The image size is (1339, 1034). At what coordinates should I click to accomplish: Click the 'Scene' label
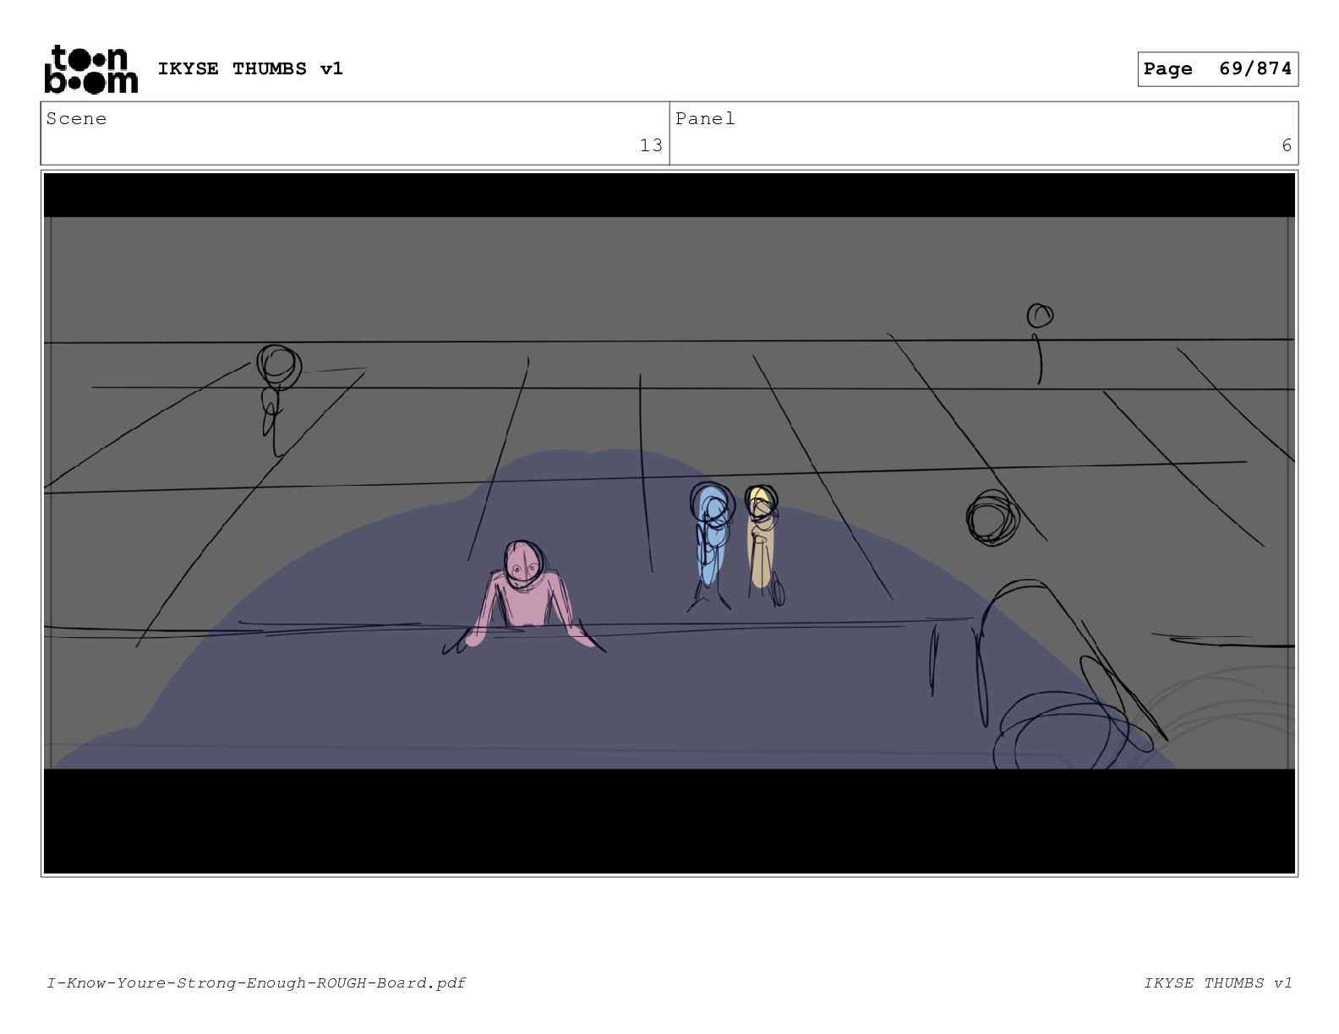(77, 119)
